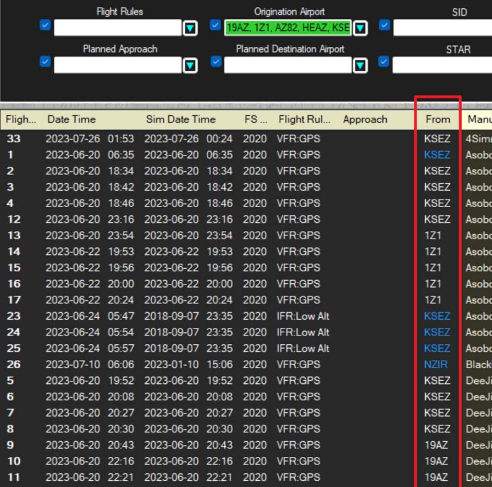Expand the Planned Destination Airport dropdown arrow
492x487 pixels.
click(x=360, y=65)
